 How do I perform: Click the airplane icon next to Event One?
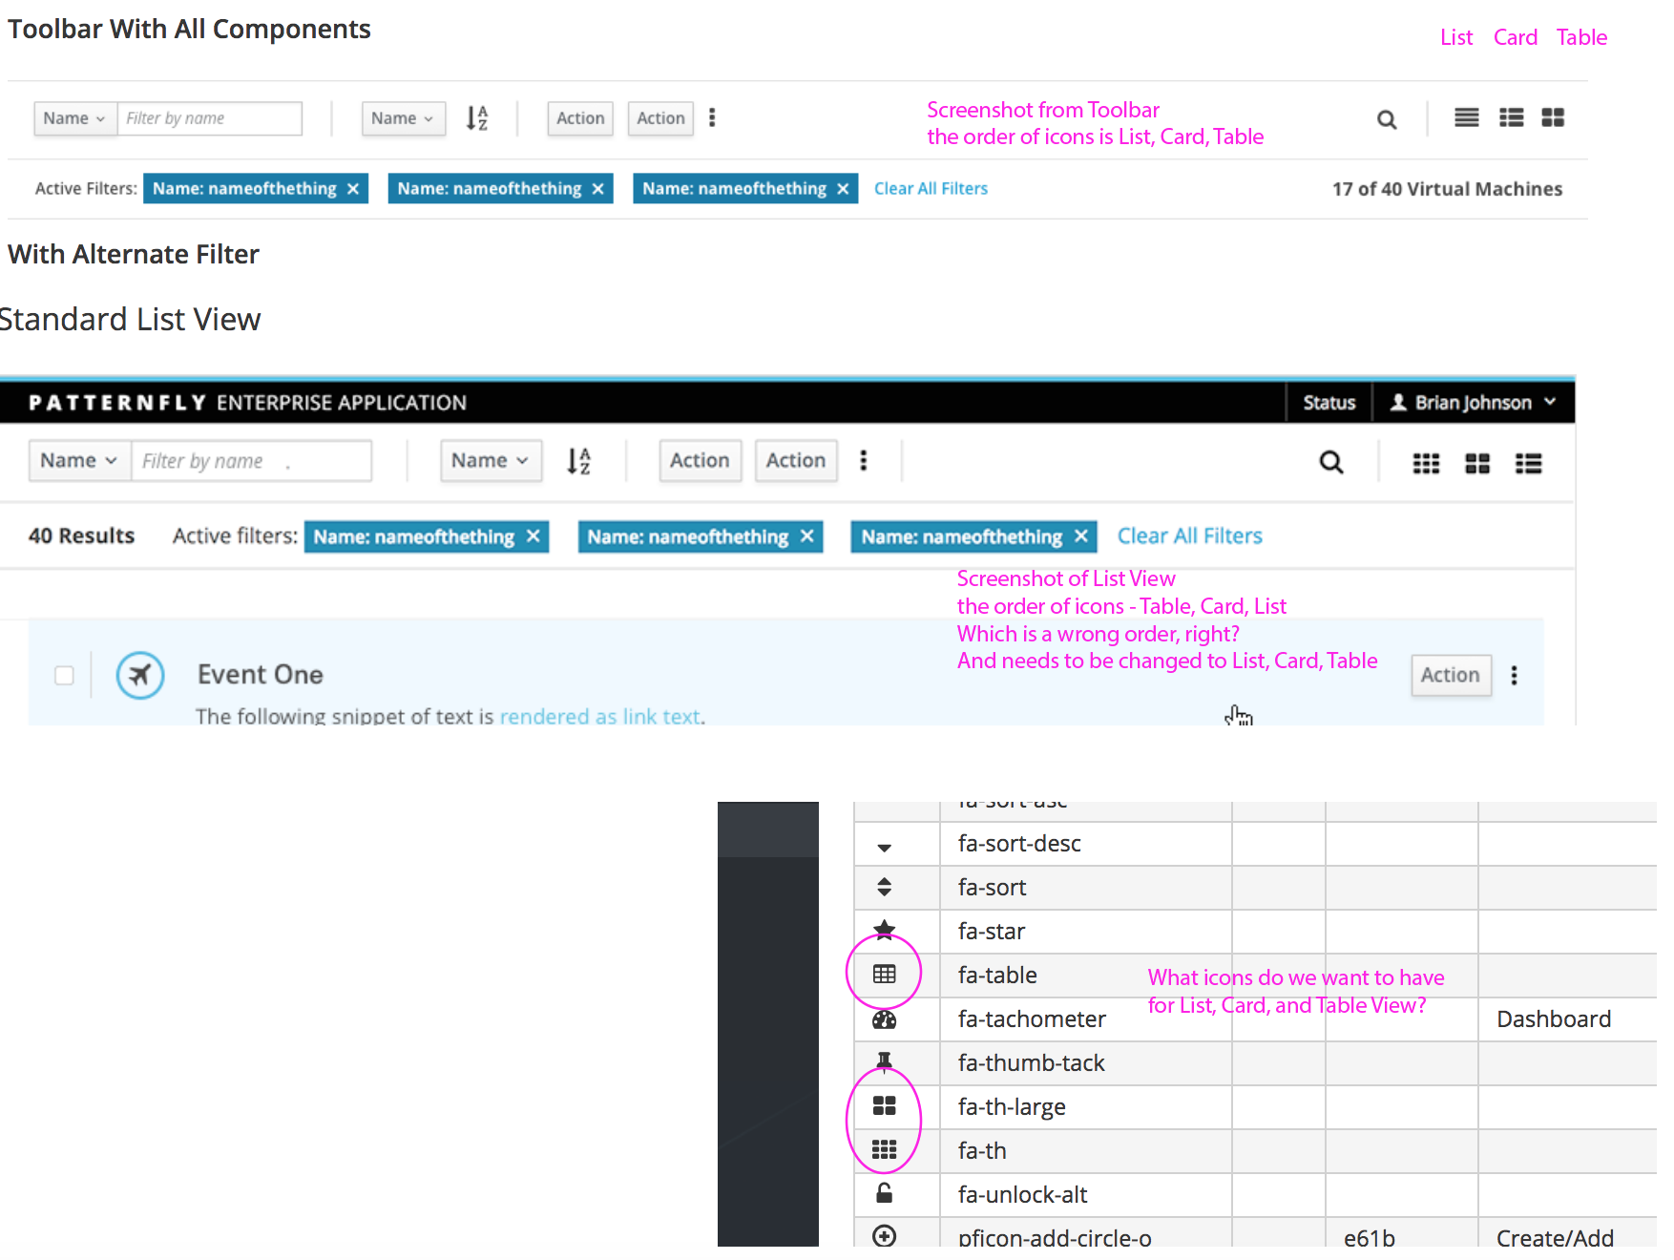tap(140, 675)
